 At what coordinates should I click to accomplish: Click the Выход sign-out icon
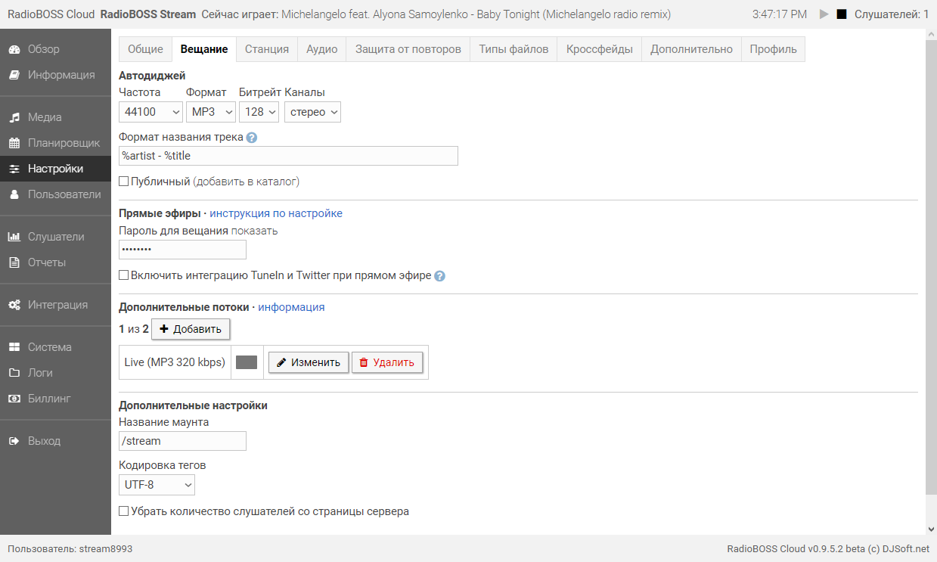coord(14,441)
